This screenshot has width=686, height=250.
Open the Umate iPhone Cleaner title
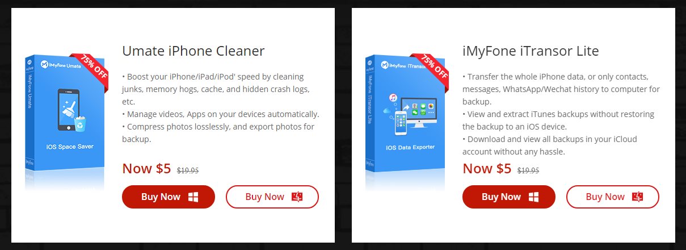coord(193,51)
